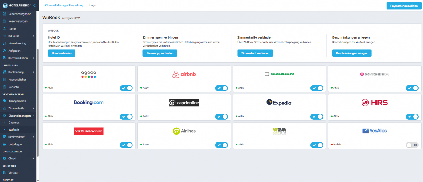
Task: Disable the agoda channel toggle
Action: pyautogui.click(x=126, y=88)
